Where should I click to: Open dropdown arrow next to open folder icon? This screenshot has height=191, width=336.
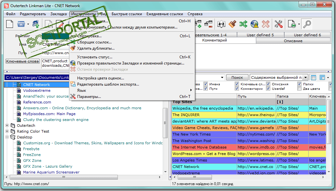click(28, 24)
